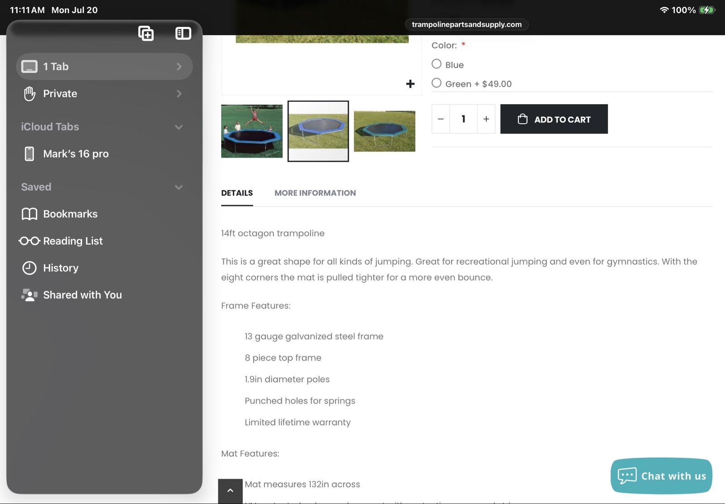Tap the shopping bag icon
725x504 pixels.
tap(522, 119)
